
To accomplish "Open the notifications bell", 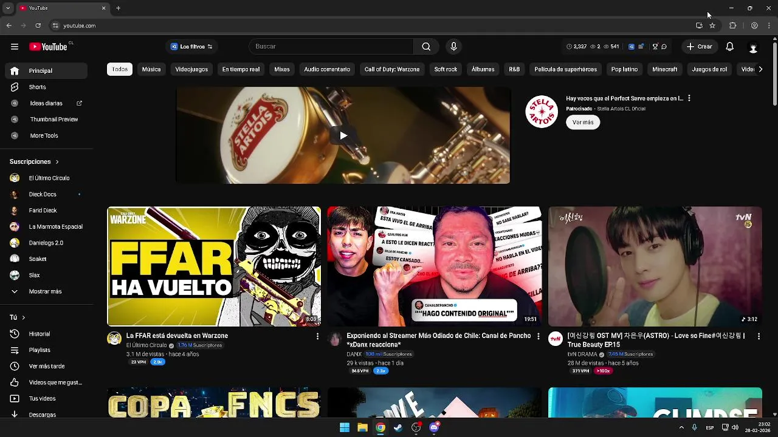I will point(730,47).
